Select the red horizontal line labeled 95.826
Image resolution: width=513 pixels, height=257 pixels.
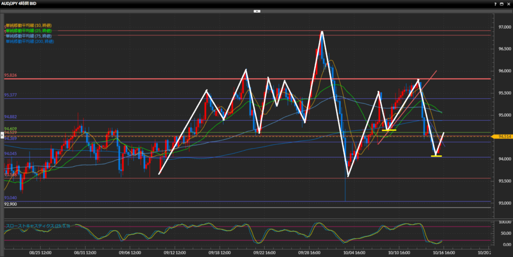(x=11, y=76)
